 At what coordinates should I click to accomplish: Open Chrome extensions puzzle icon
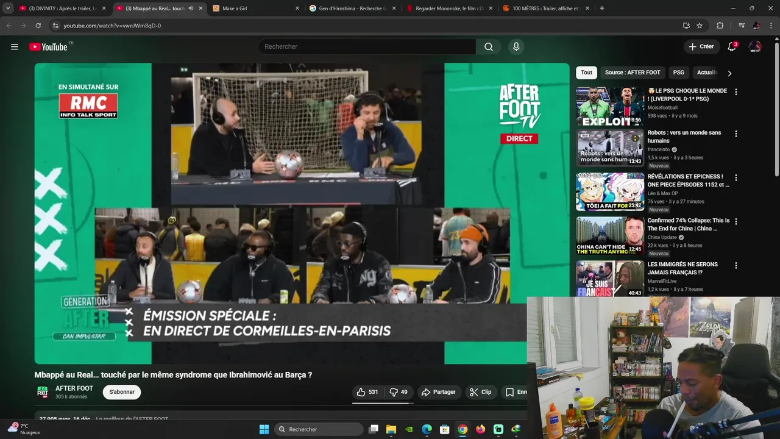click(x=720, y=26)
